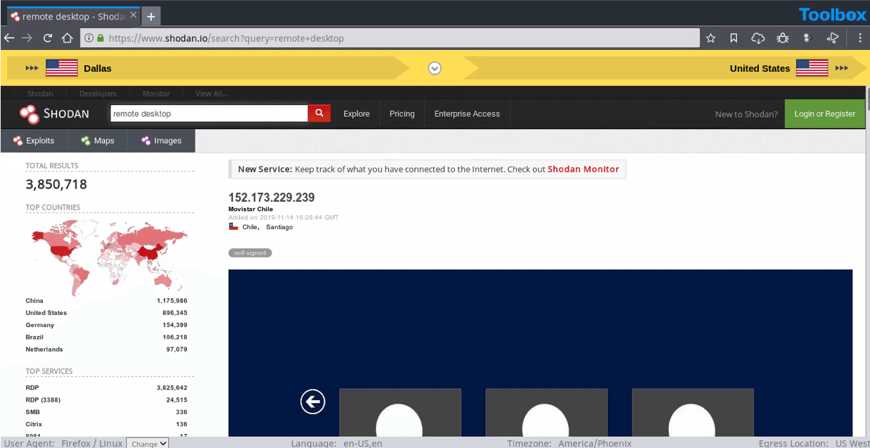Open the browser home page

[x=67, y=38]
